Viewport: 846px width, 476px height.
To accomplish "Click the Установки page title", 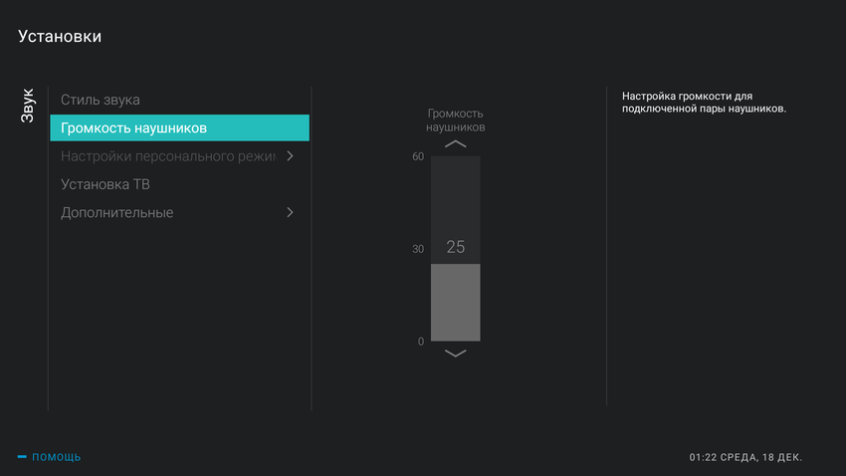I will [60, 37].
